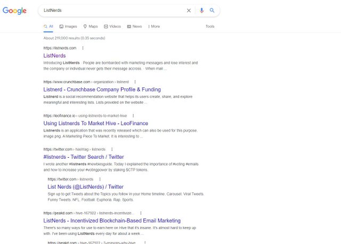Click About 219,000 results text

pyautogui.click(x=74, y=38)
